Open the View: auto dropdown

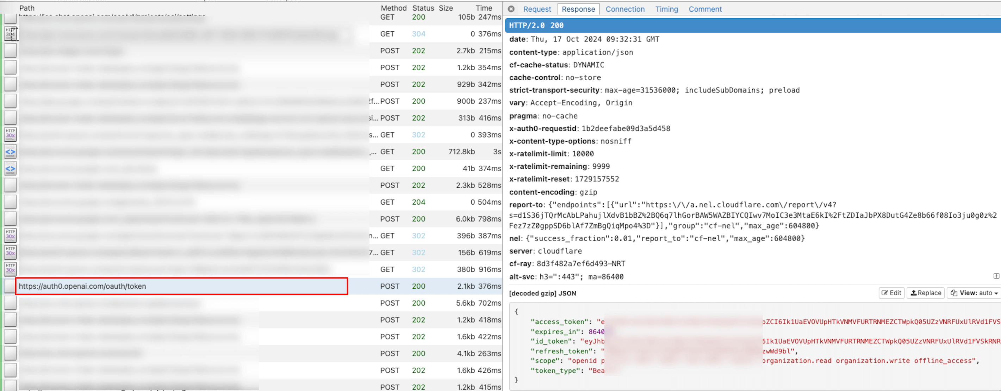coord(974,293)
